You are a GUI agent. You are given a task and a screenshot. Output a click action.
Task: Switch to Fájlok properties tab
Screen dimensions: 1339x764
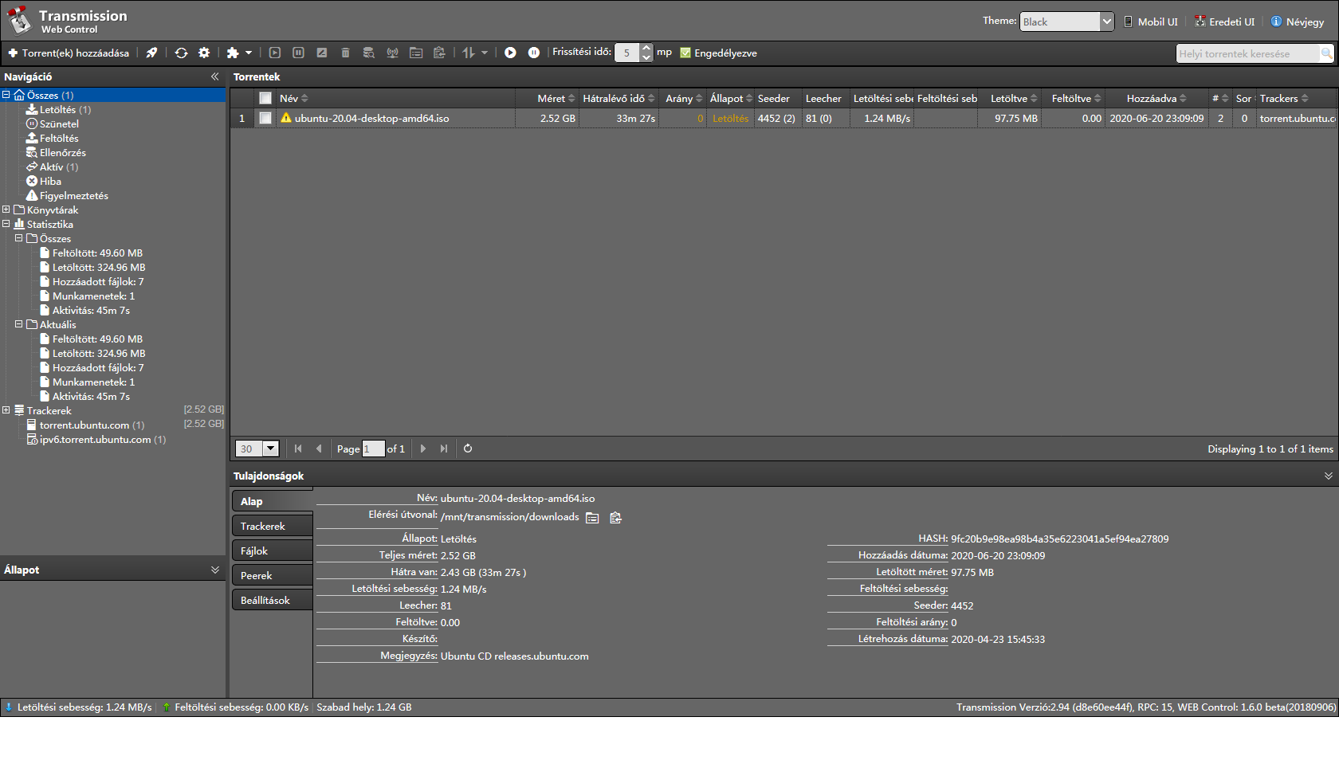272,551
